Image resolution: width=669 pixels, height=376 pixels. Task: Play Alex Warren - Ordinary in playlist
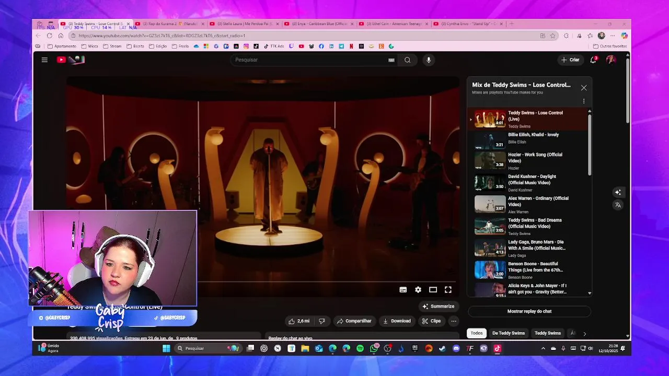coord(528,205)
